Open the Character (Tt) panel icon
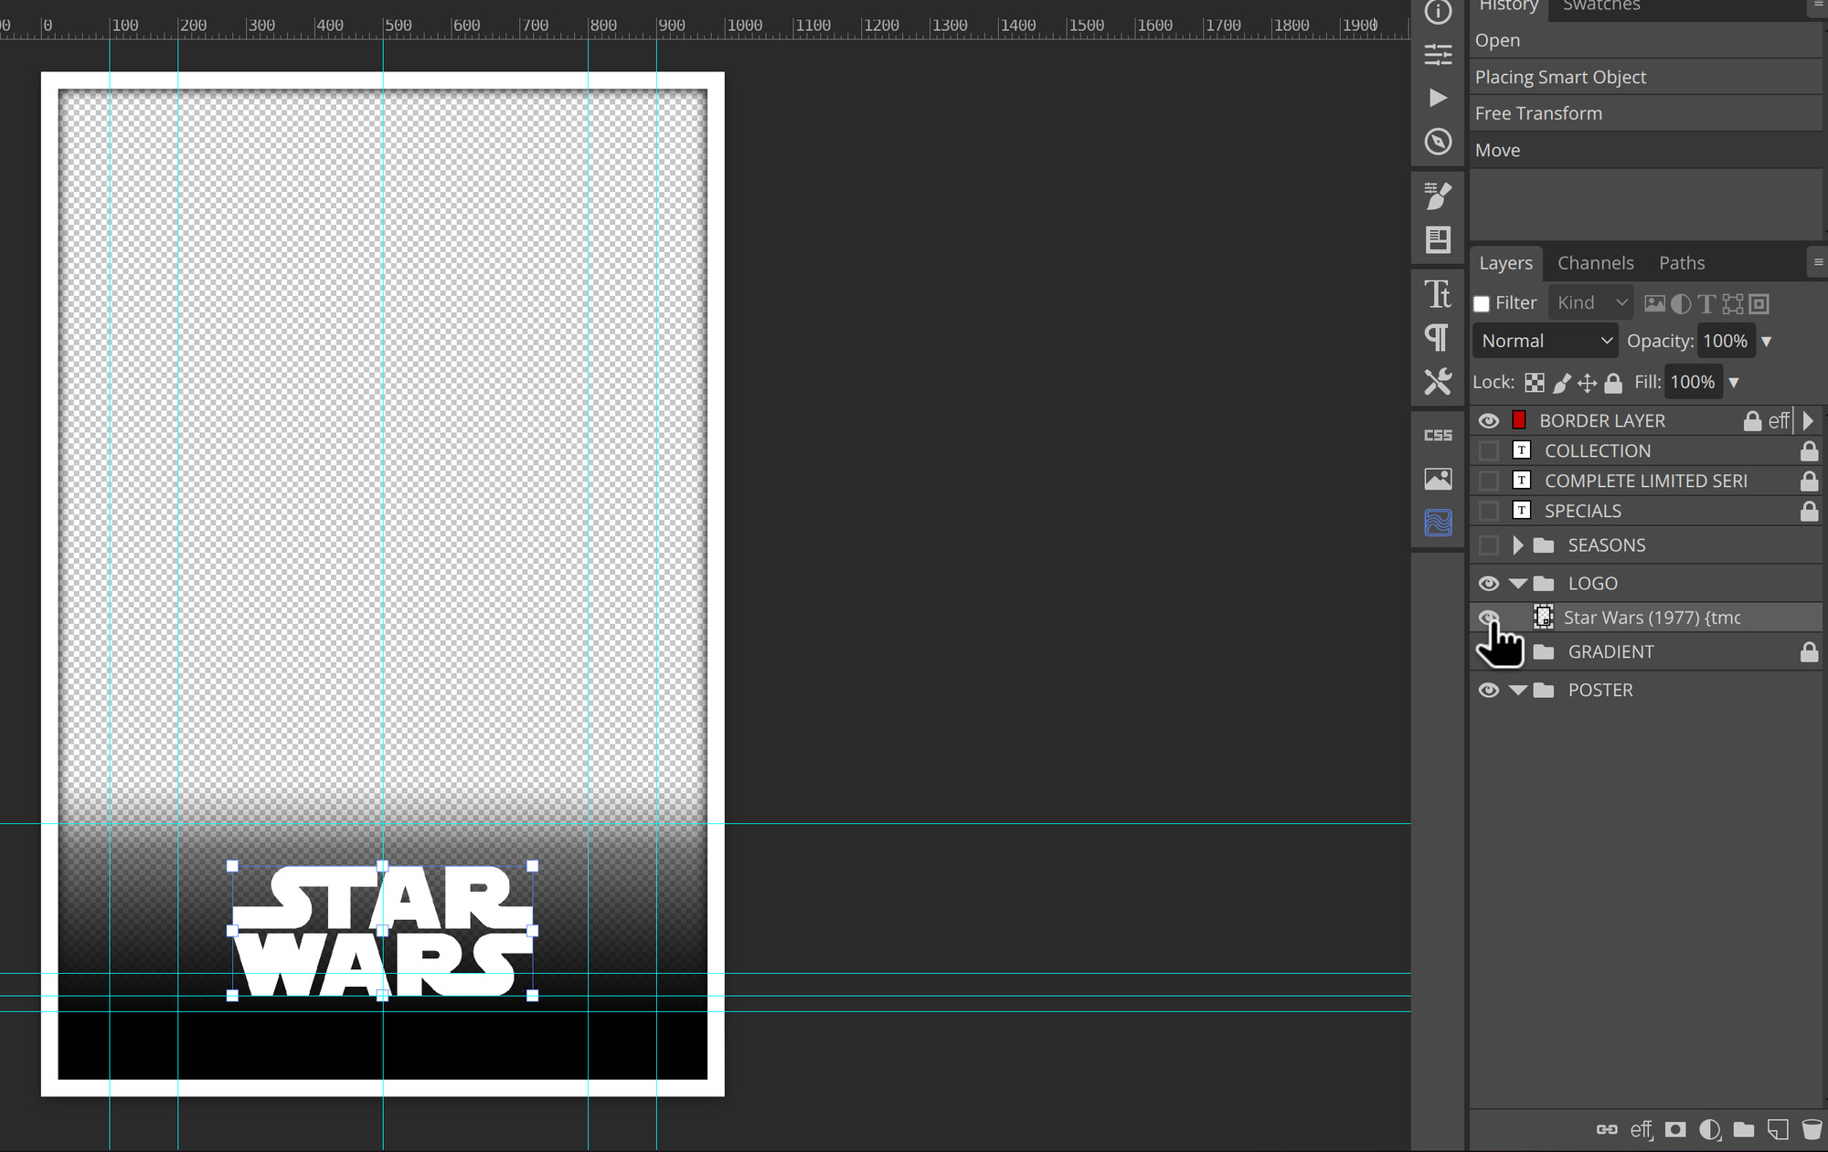 pyautogui.click(x=1438, y=294)
